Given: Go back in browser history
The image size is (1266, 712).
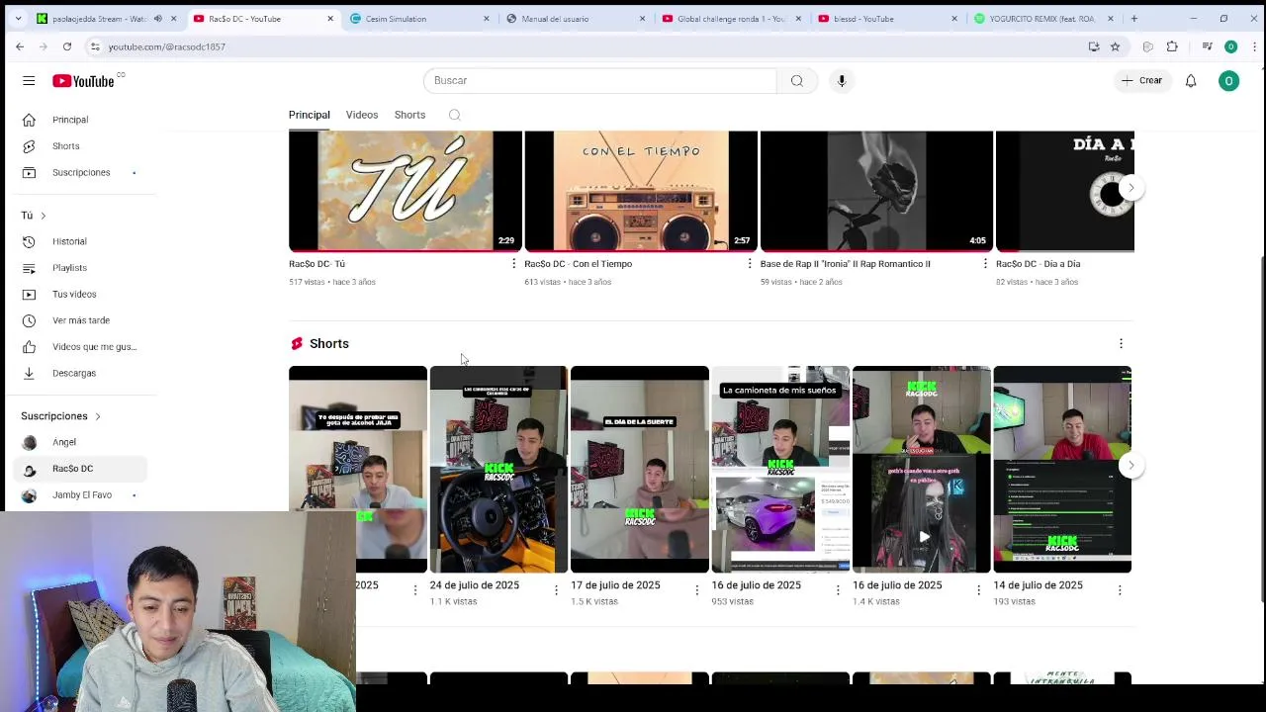Looking at the screenshot, I should tap(20, 46).
